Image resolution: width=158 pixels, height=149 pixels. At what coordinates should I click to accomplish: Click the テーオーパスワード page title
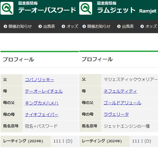click(47, 10)
